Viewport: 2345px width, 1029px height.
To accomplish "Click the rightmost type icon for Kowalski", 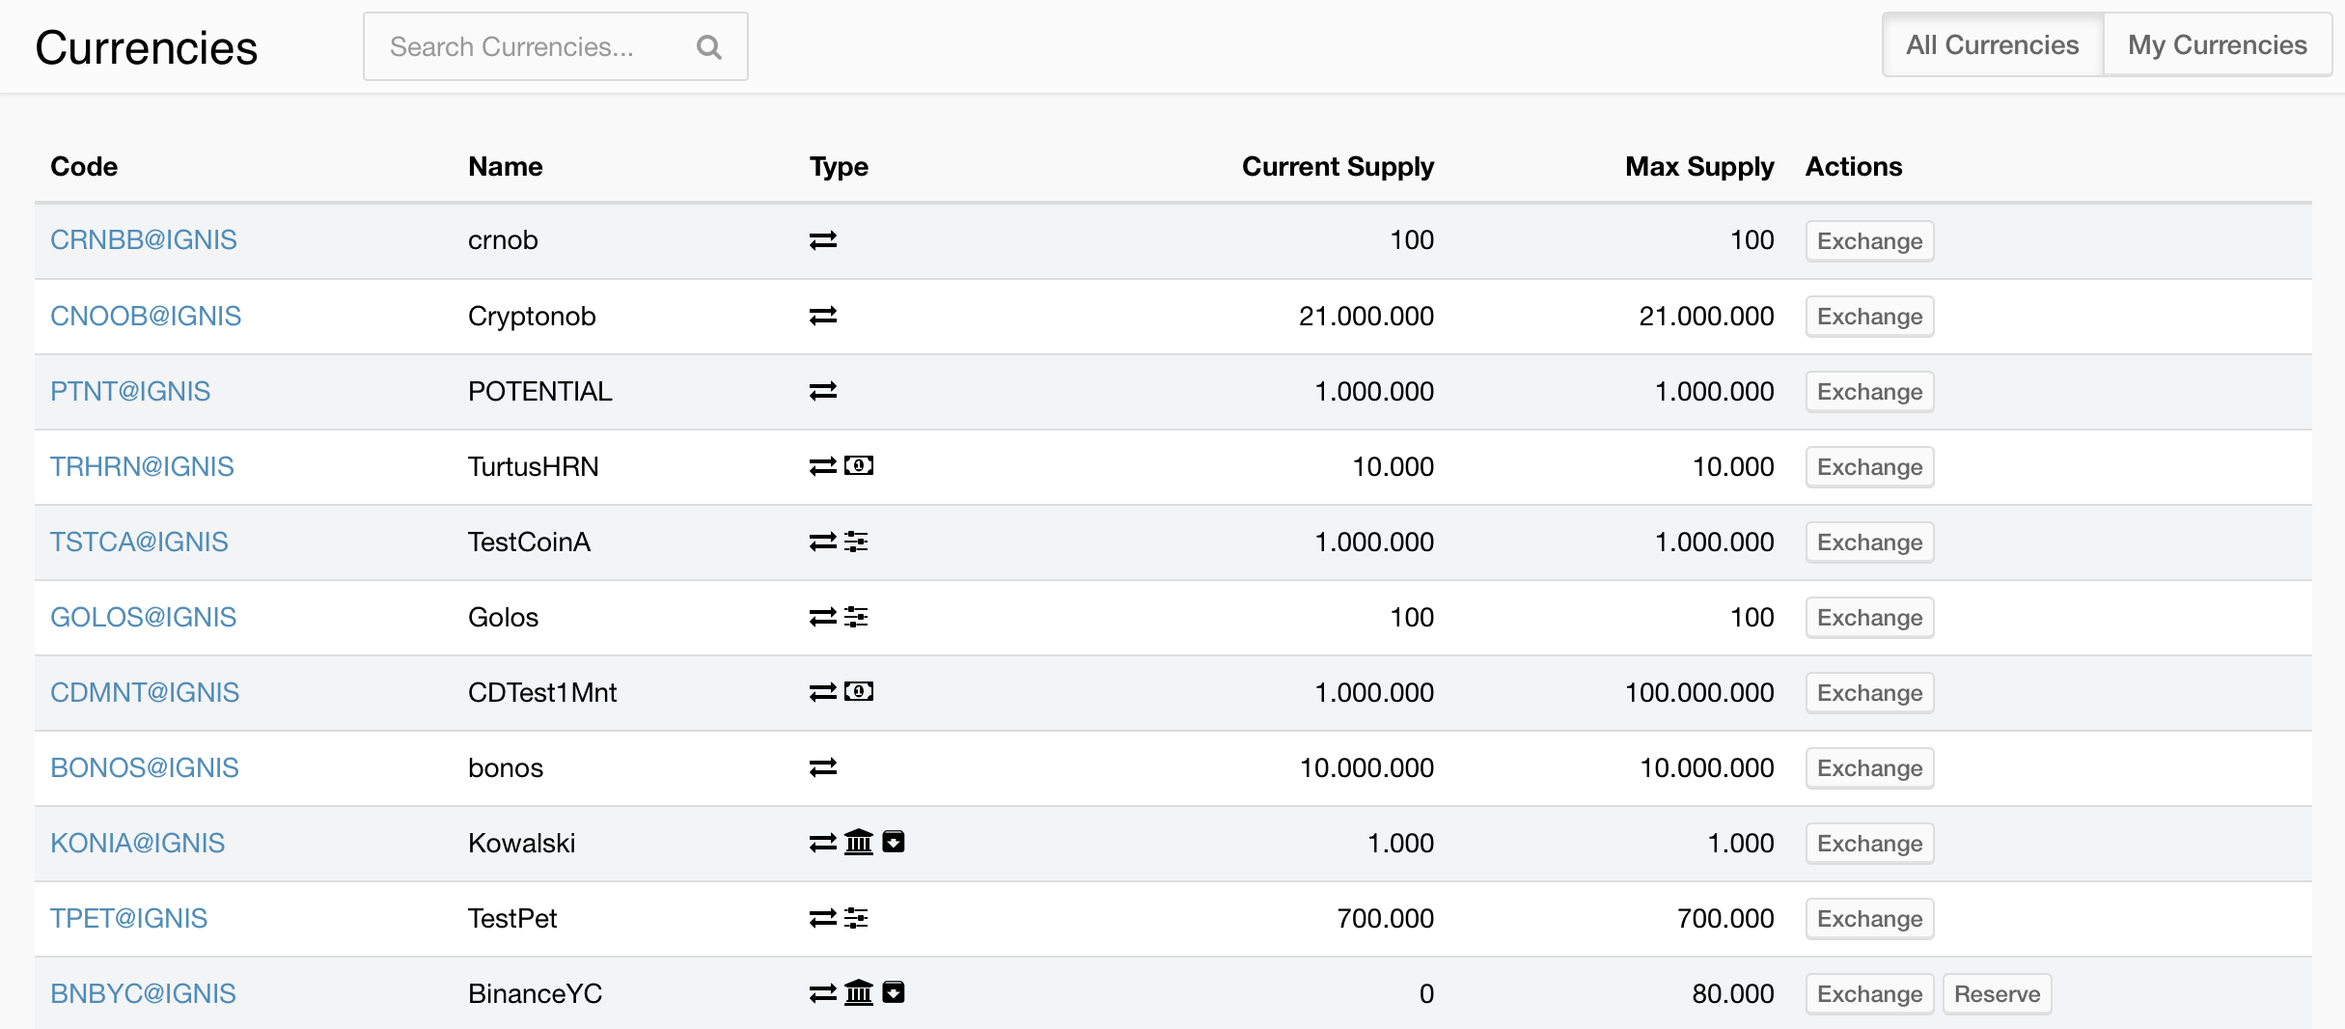I will [x=894, y=843].
